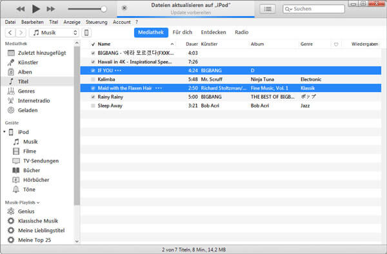The height and width of the screenshot is (254, 387).
Task: Open Töne under iPod
Action: point(29,190)
